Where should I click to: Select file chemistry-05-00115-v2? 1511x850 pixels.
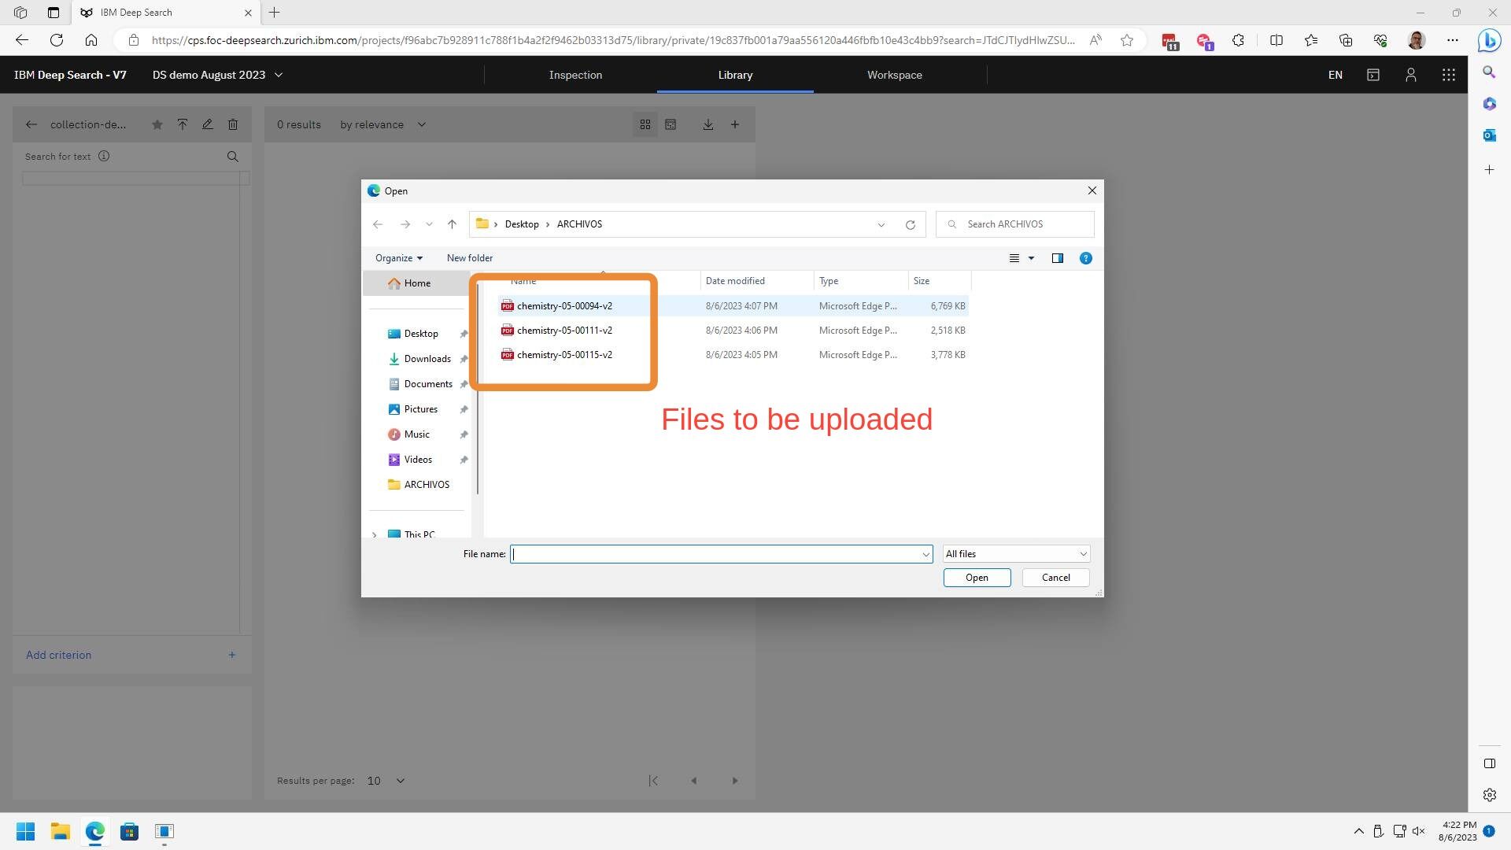click(x=564, y=355)
